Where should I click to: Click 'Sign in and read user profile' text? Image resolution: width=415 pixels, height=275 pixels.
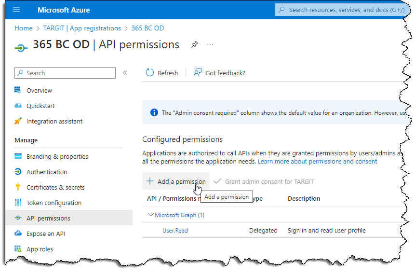pos(327,231)
